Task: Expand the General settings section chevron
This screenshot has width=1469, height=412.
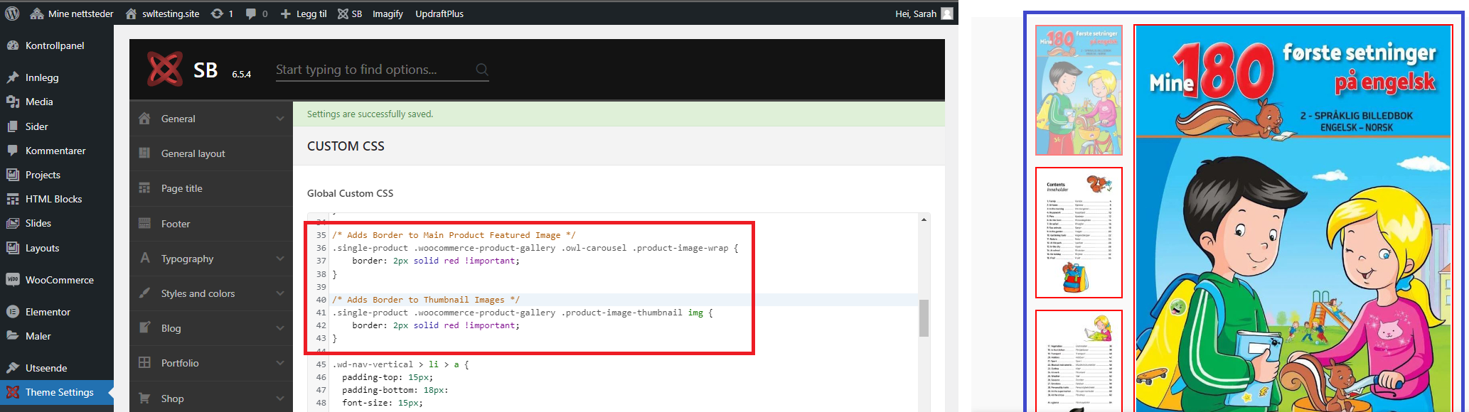Action: pos(280,119)
